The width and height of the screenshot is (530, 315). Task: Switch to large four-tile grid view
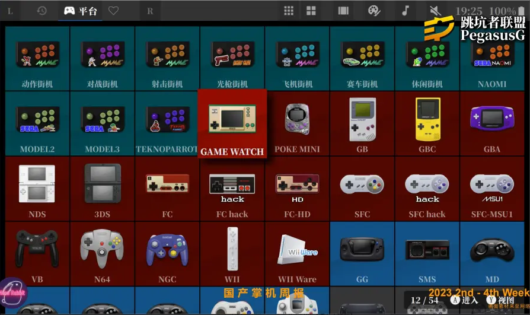[x=311, y=11]
